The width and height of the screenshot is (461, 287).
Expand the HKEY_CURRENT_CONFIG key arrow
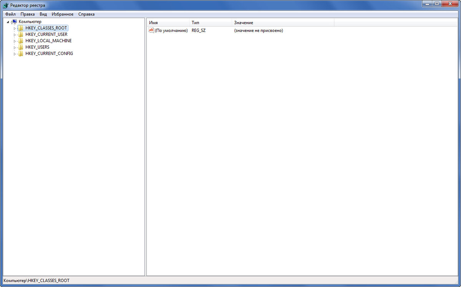pos(15,53)
